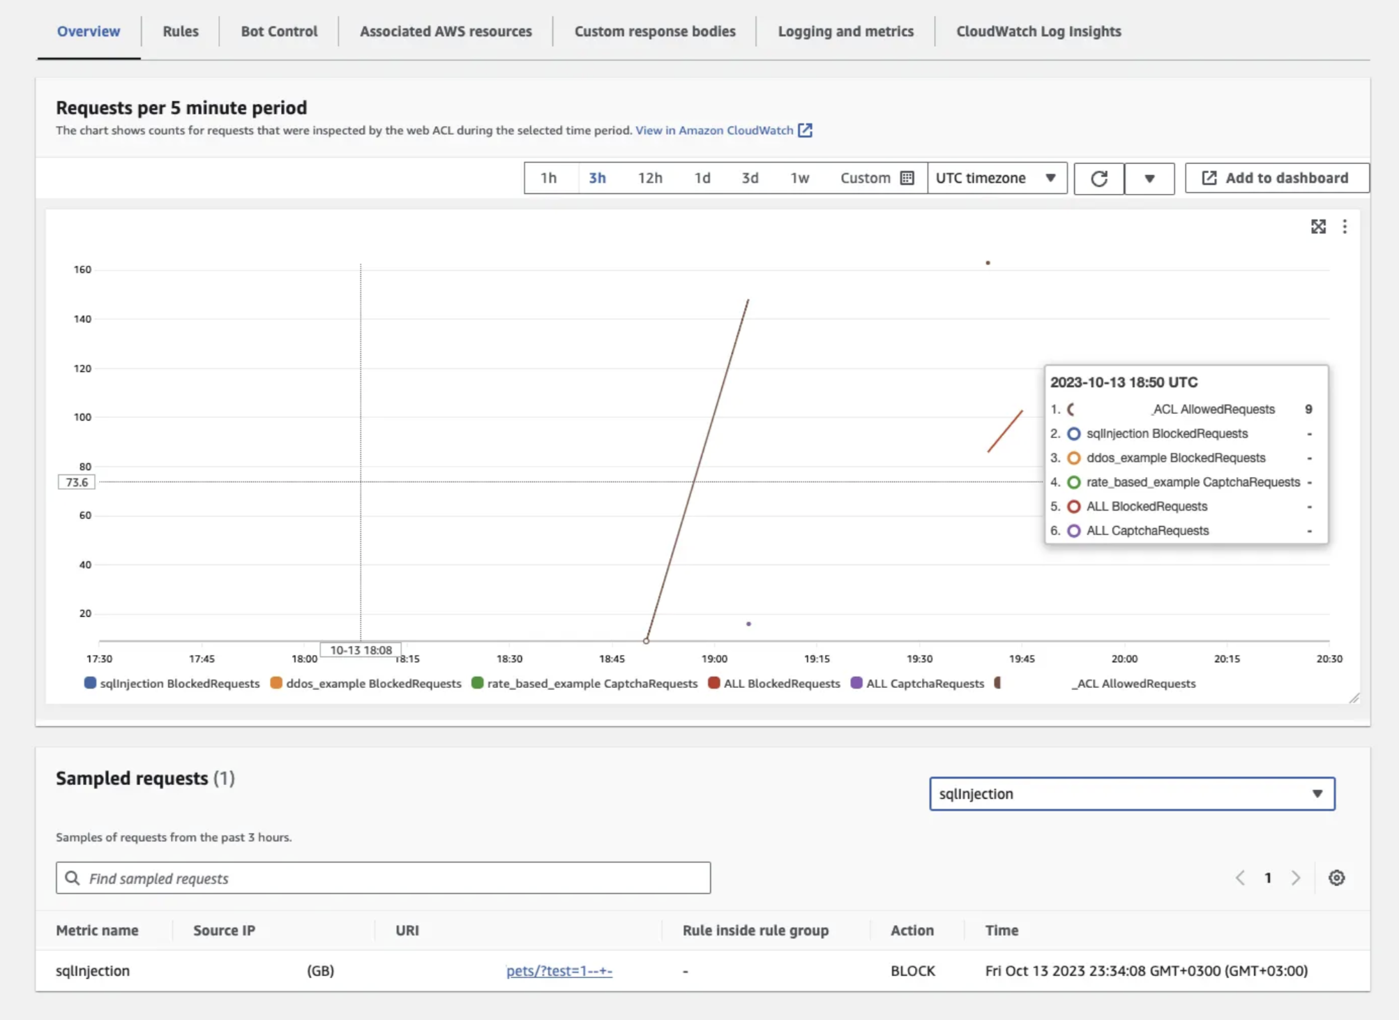Refresh the chart with the refresh icon

point(1099,179)
